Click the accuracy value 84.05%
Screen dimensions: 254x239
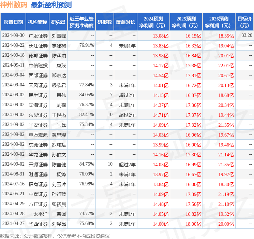(x=87, y=95)
